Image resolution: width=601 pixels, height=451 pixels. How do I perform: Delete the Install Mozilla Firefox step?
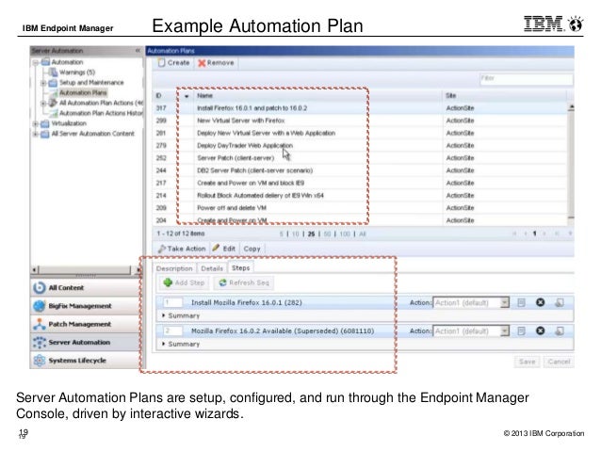[540, 302]
